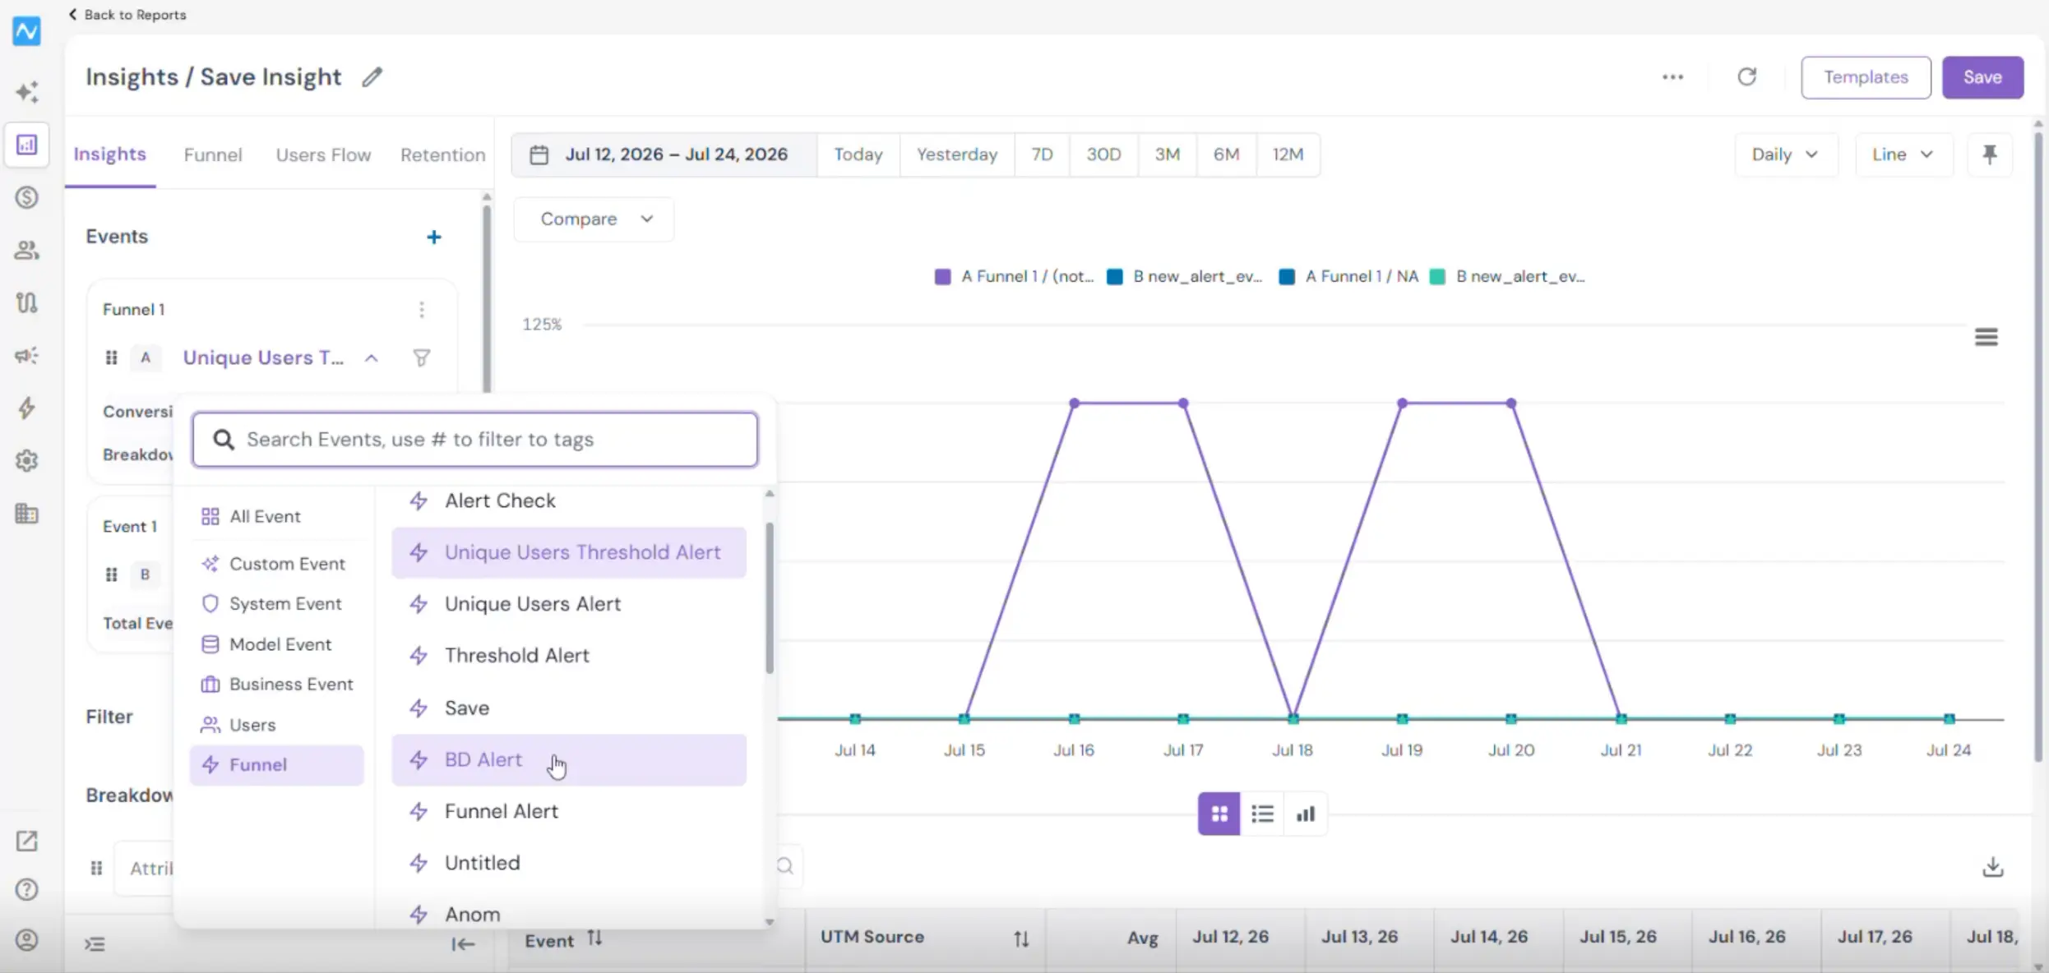Switch to grid view toggle
The height and width of the screenshot is (973, 2049).
(x=1219, y=814)
